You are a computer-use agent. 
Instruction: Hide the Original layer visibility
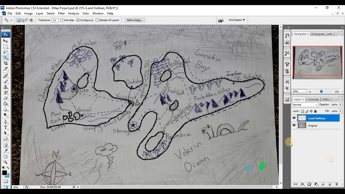click(294, 125)
